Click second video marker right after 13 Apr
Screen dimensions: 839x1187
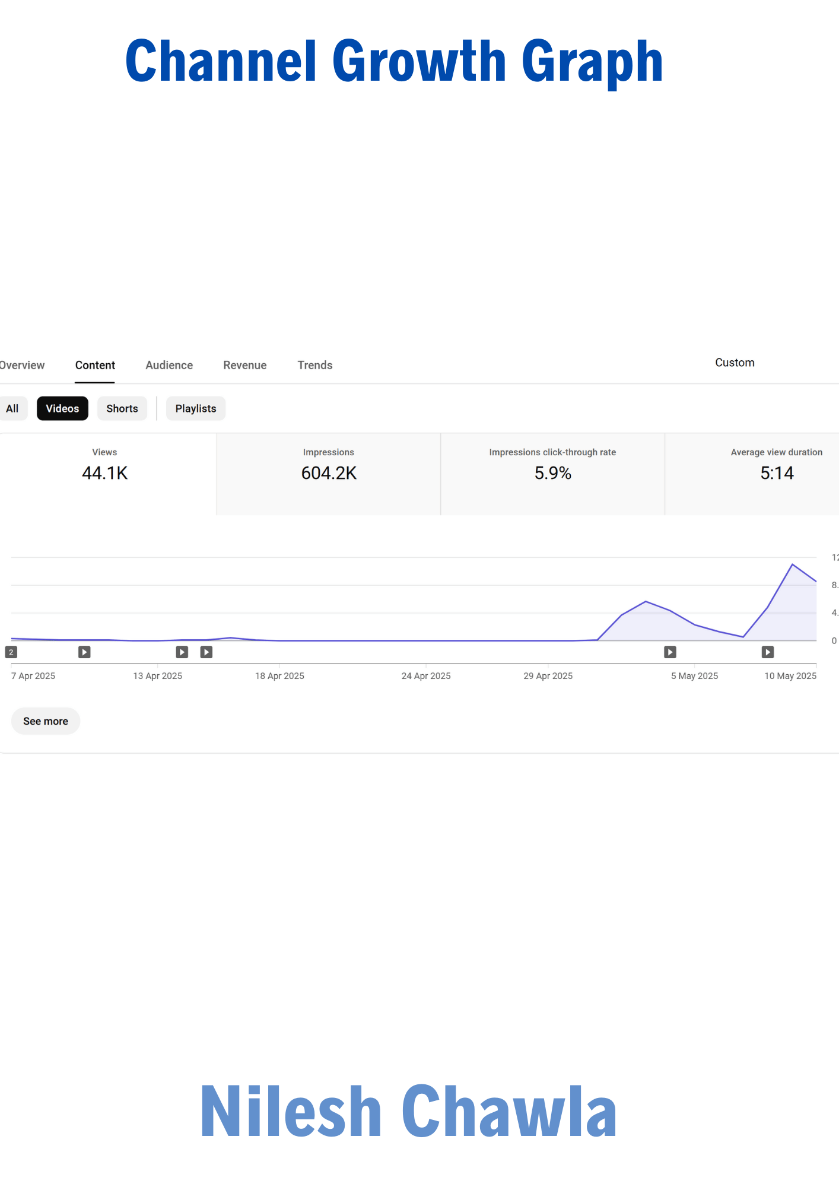click(x=206, y=652)
